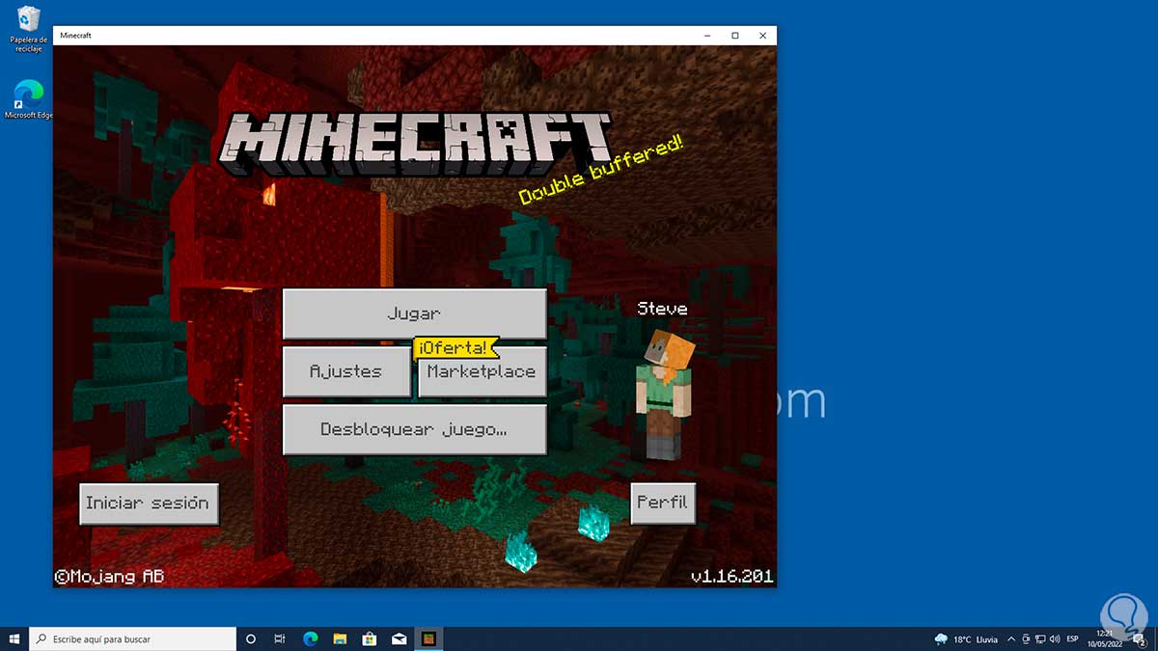Start the game with Jugar

pos(414,313)
